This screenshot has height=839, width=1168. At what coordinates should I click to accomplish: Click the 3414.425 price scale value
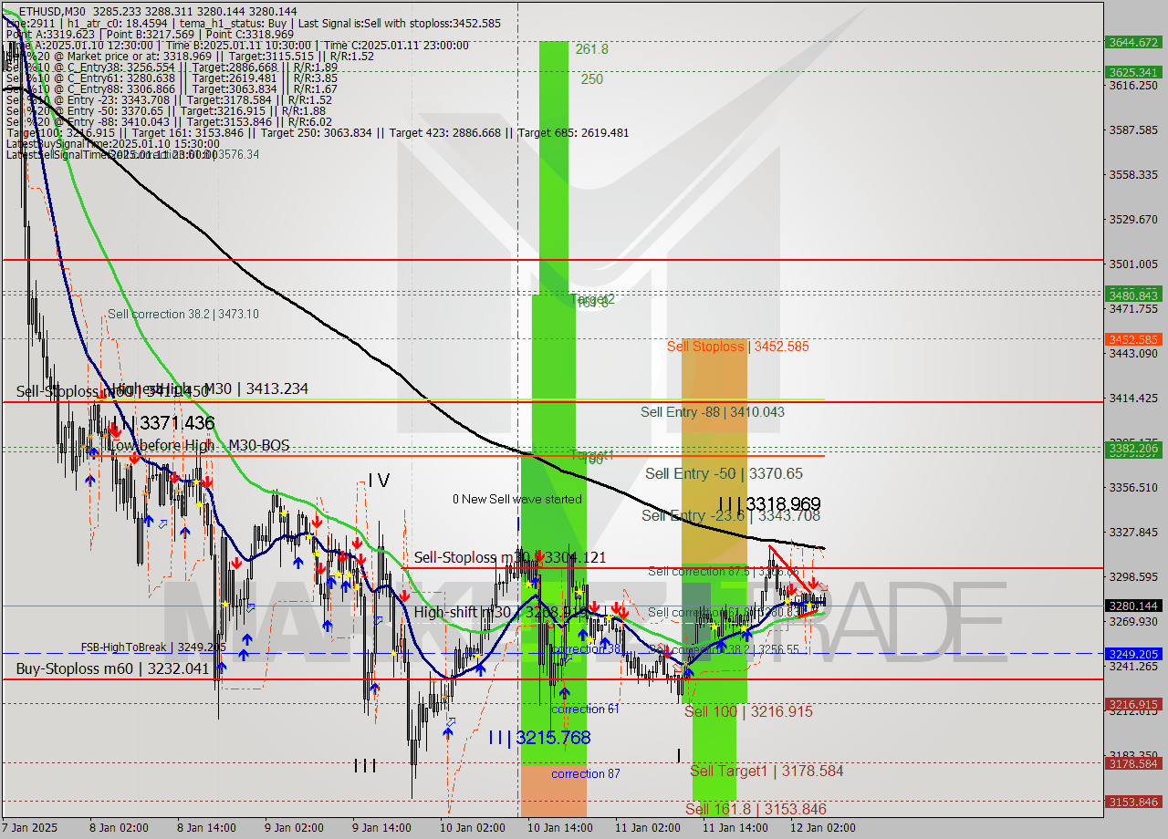[1132, 398]
